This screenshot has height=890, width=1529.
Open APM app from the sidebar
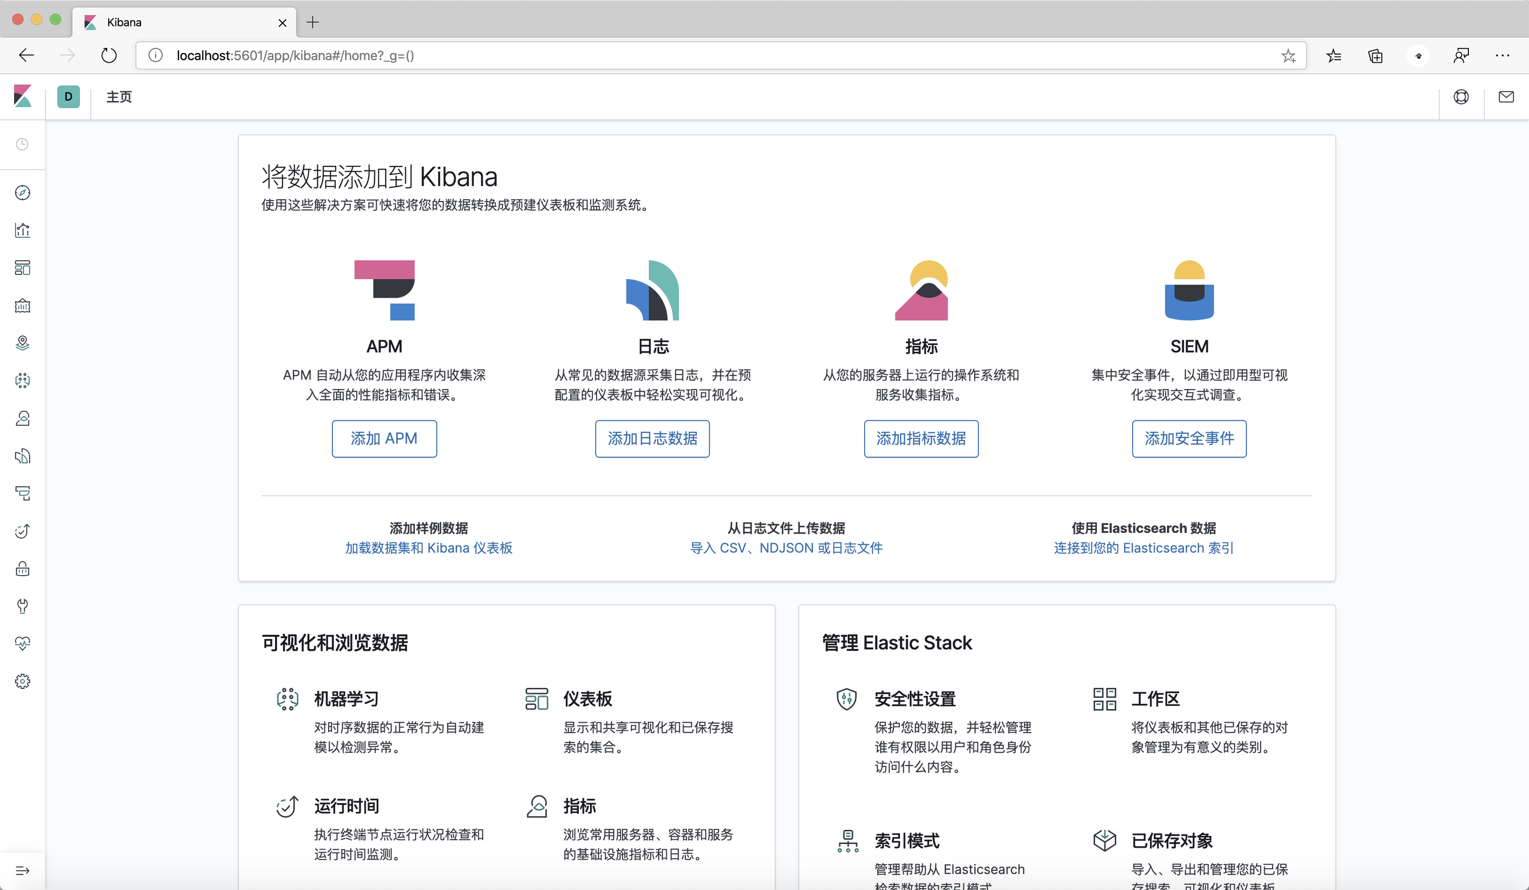[22, 493]
